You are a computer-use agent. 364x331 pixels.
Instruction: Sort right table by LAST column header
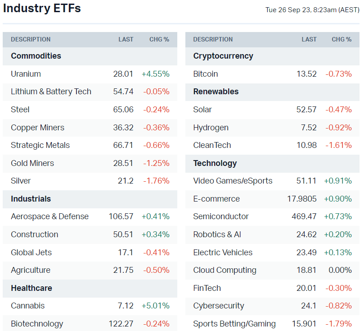[x=309, y=40]
